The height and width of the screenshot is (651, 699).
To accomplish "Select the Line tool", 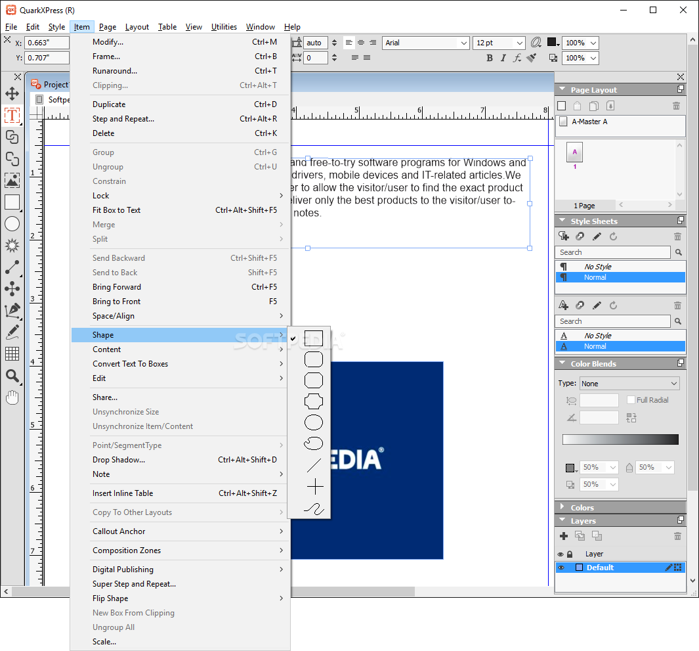I will click(12, 267).
